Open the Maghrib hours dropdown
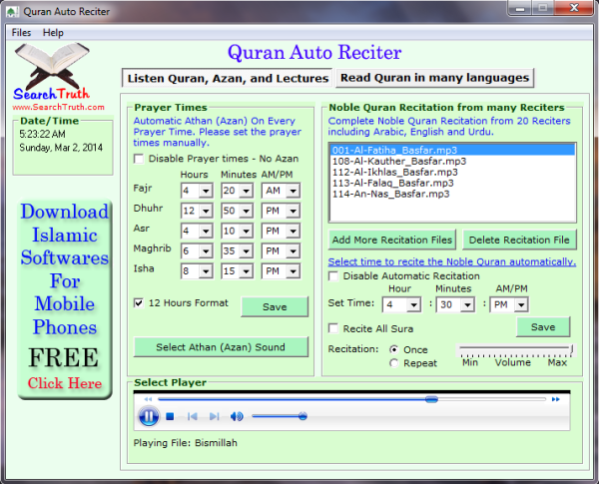This screenshot has width=599, height=484. (x=206, y=250)
